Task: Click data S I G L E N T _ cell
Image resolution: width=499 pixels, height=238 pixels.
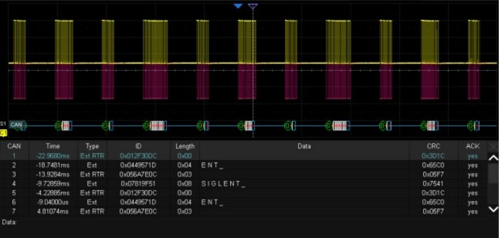Action: pos(223,184)
